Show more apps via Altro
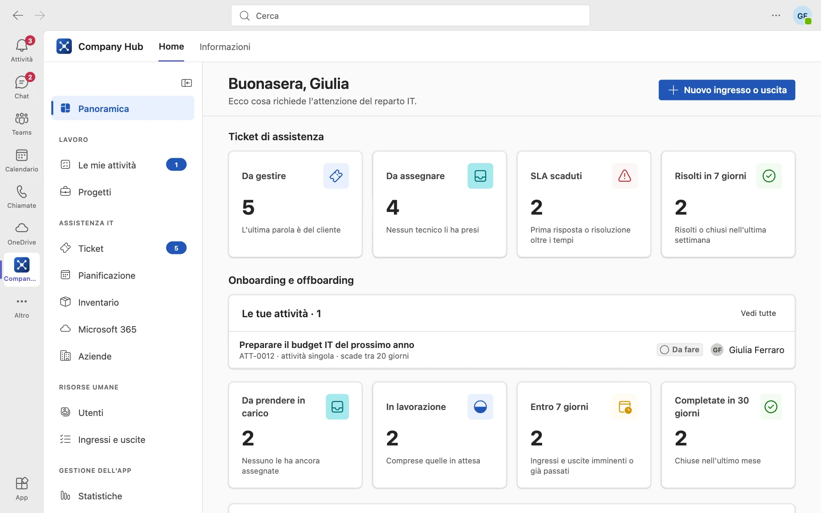 click(22, 307)
